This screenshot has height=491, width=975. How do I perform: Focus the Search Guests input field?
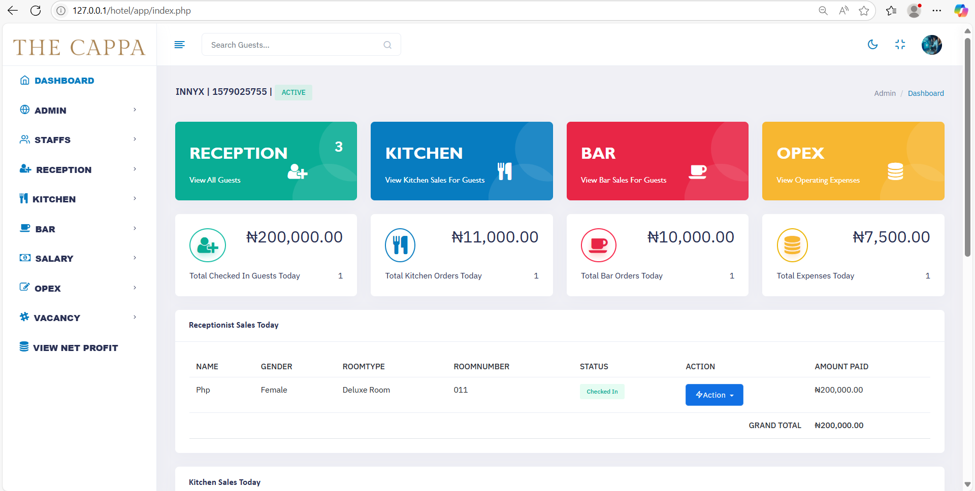point(295,45)
